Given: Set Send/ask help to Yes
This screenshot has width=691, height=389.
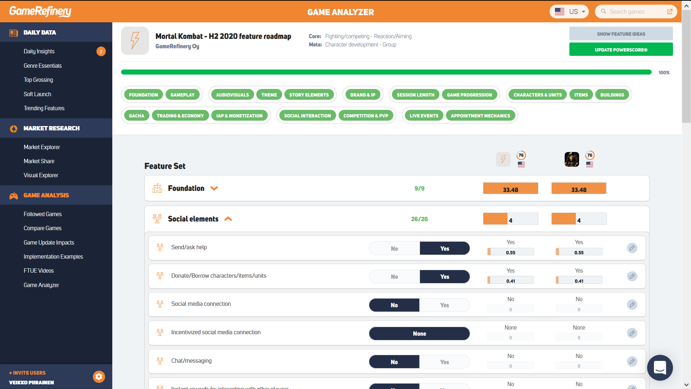Looking at the screenshot, I should click(x=444, y=249).
